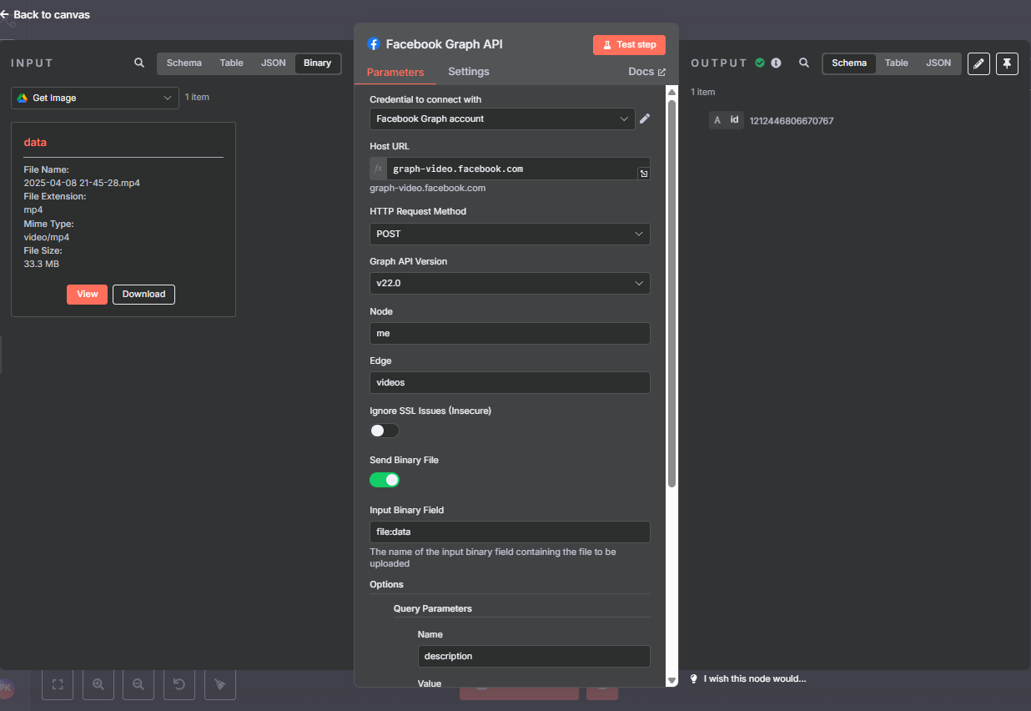1031x711 pixels.
Task: Fit the canvas view to screen
Action: tap(58, 684)
